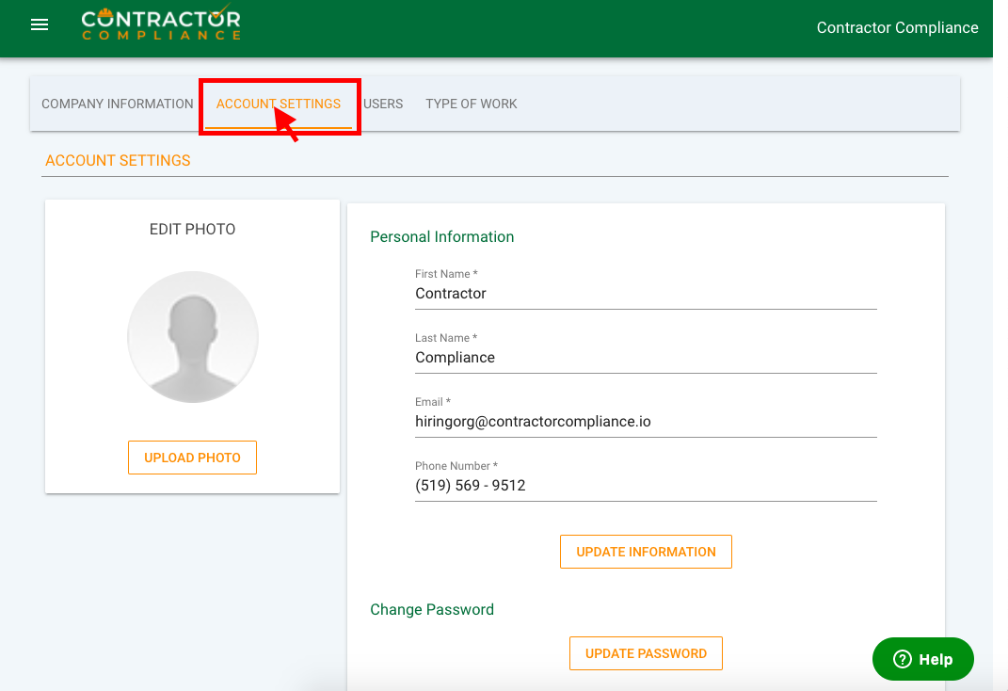
Task: Click the Phone Number field
Action: [646, 486]
